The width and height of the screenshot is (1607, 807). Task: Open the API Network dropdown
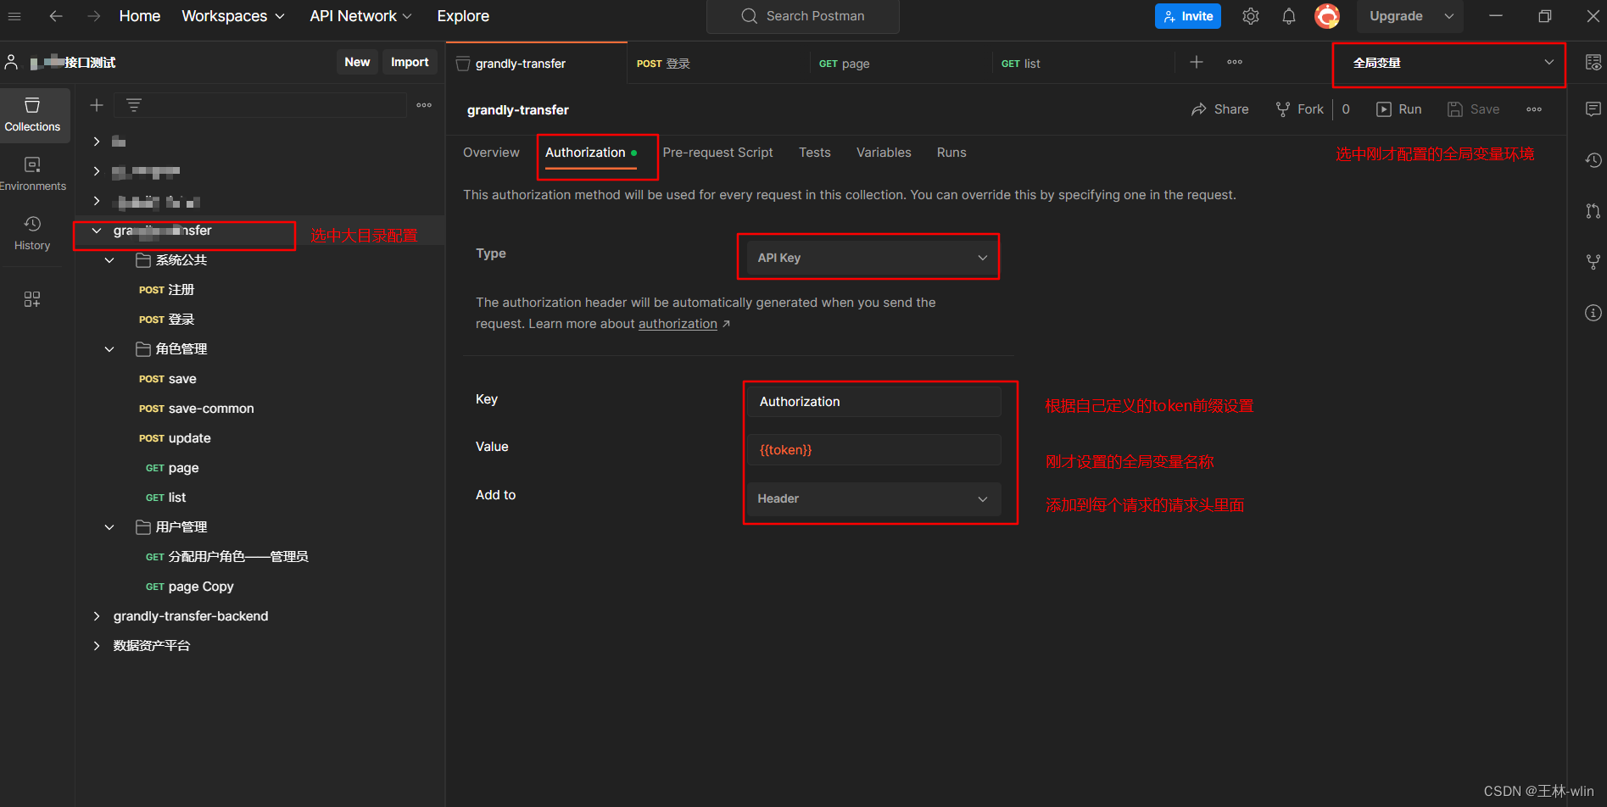pos(360,16)
